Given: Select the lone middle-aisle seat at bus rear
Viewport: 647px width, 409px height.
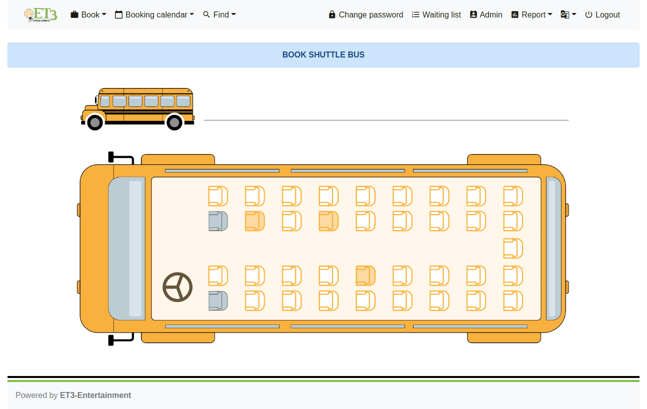Looking at the screenshot, I should (513, 248).
